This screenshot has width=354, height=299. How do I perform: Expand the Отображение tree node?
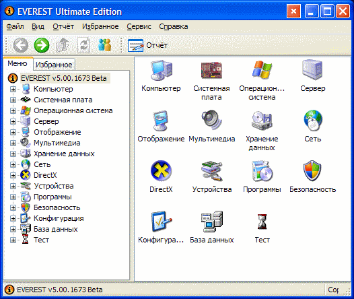(x=13, y=132)
